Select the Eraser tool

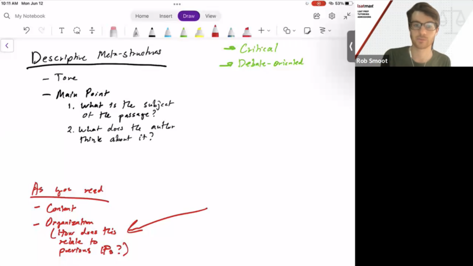click(x=114, y=31)
